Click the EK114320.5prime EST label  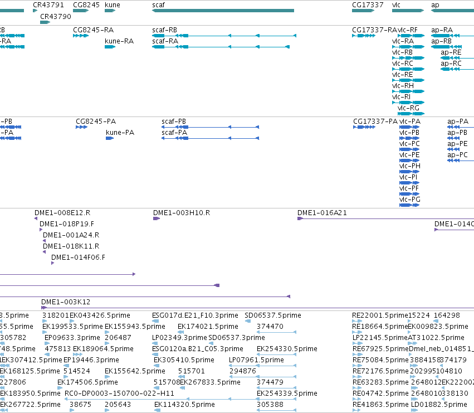(184, 405)
